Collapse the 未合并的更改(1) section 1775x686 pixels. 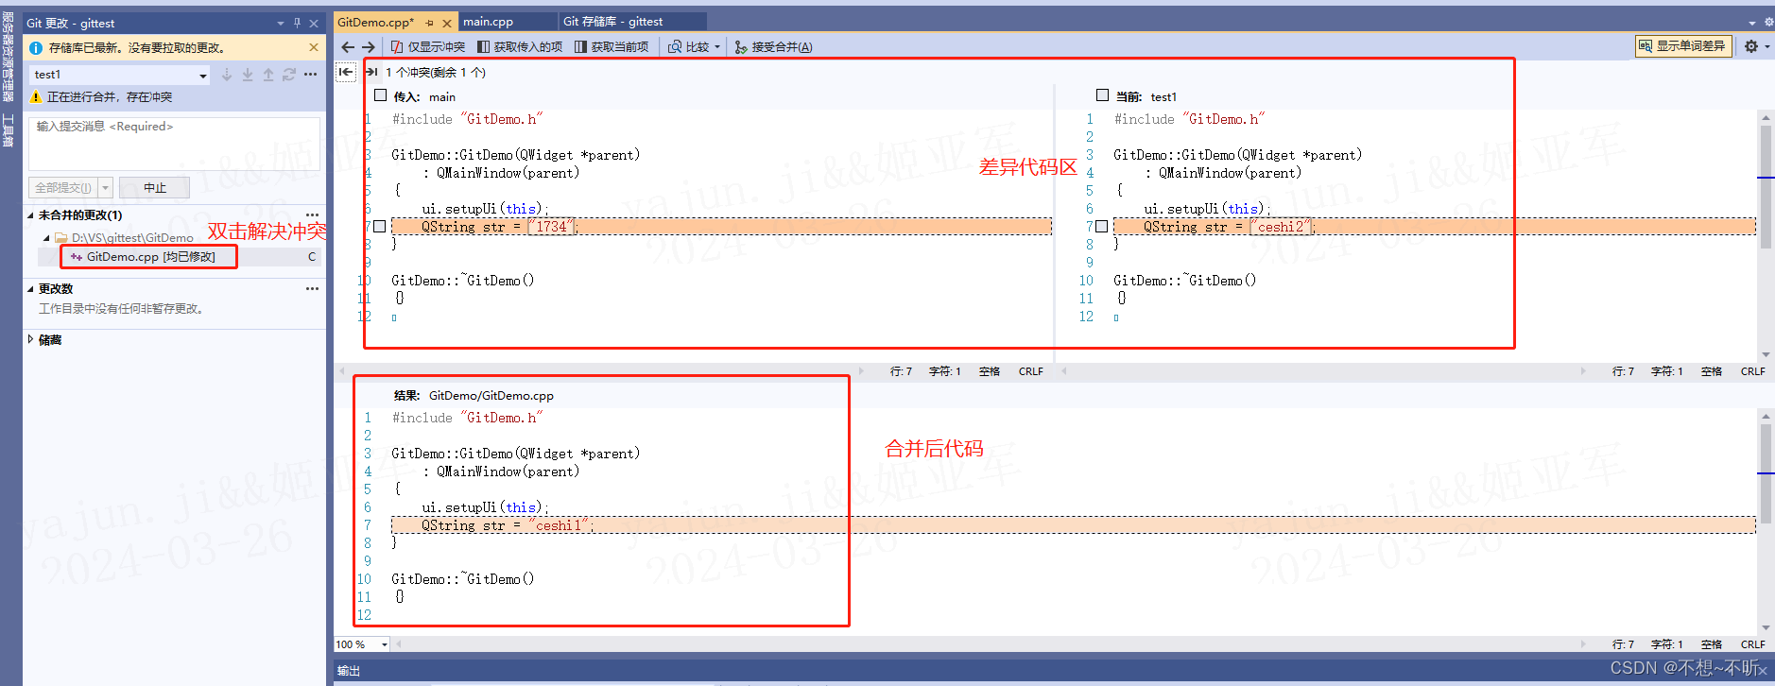[31, 215]
